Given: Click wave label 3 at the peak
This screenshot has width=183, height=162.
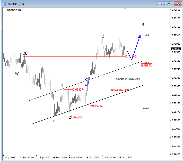Looking at the screenshot, I should [x=103, y=36].
